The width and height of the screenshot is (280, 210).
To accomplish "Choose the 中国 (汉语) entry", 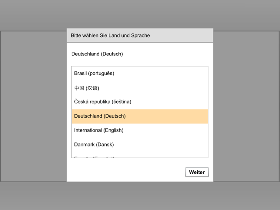I will pyautogui.click(x=87, y=88).
